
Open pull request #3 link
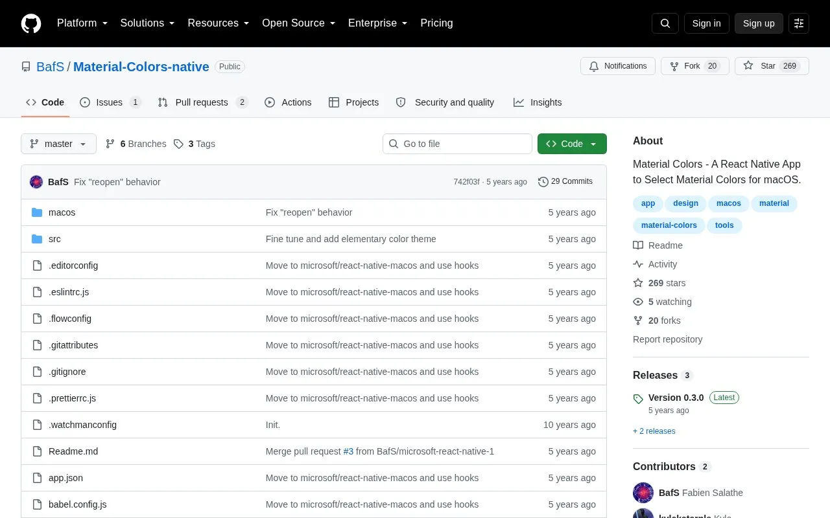[348, 451]
